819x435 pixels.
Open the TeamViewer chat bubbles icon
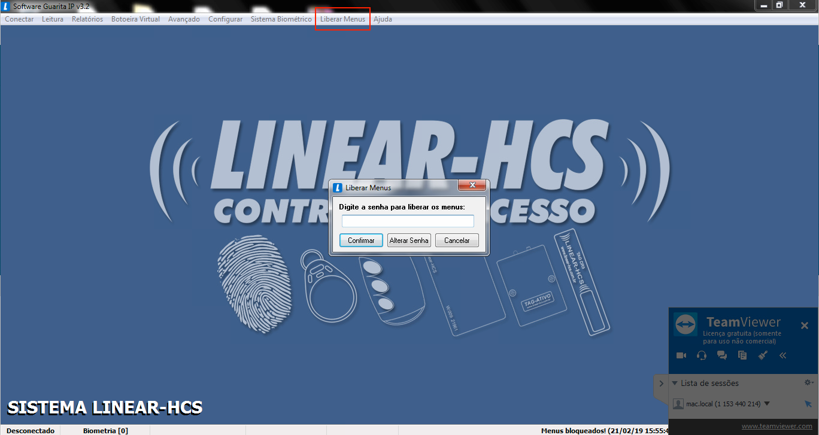[722, 355]
